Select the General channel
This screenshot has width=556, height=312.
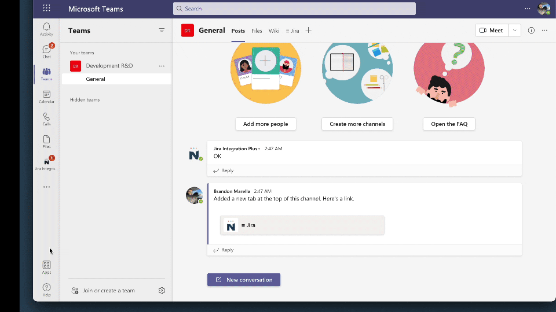click(x=116, y=79)
